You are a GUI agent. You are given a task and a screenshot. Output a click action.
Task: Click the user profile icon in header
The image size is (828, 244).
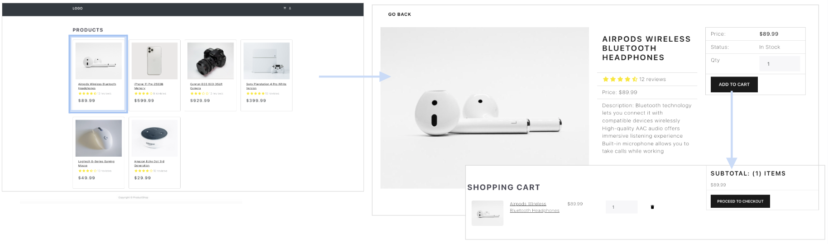click(290, 8)
